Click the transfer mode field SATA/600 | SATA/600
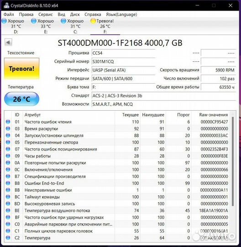The width and height of the screenshot is (241, 247). tap(123, 79)
